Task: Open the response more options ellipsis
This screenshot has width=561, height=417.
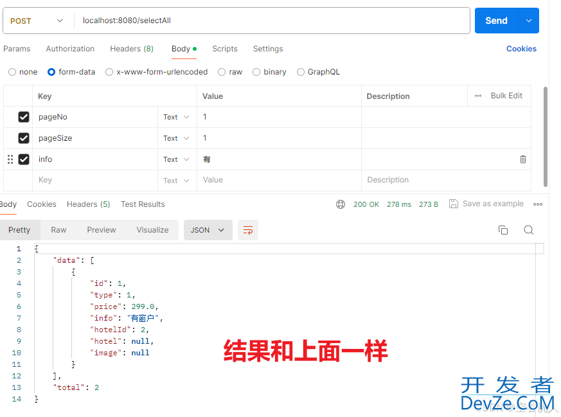Action: coord(538,204)
